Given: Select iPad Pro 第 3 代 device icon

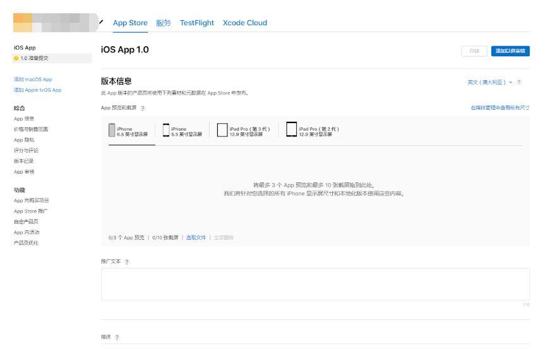Looking at the screenshot, I should tap(222, 130).
